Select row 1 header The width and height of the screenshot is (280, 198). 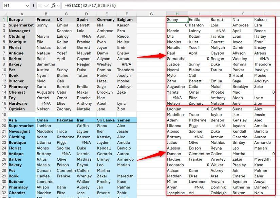[4, 20]
